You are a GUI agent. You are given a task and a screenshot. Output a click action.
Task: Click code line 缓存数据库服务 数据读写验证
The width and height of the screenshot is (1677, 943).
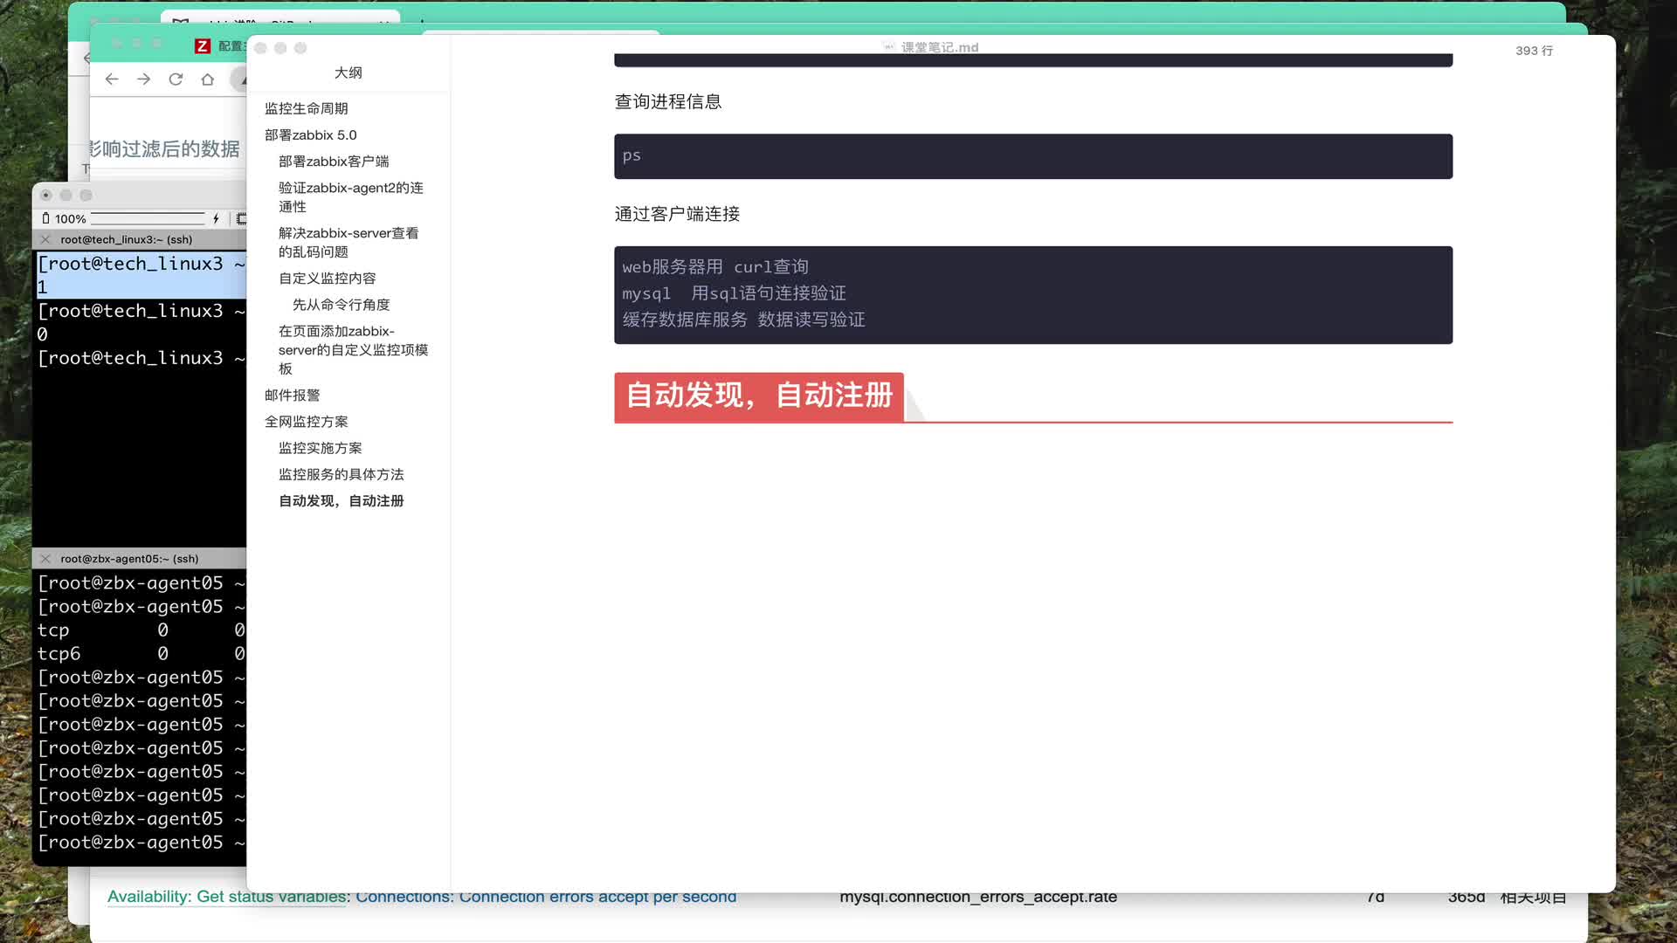coord(743,320)
